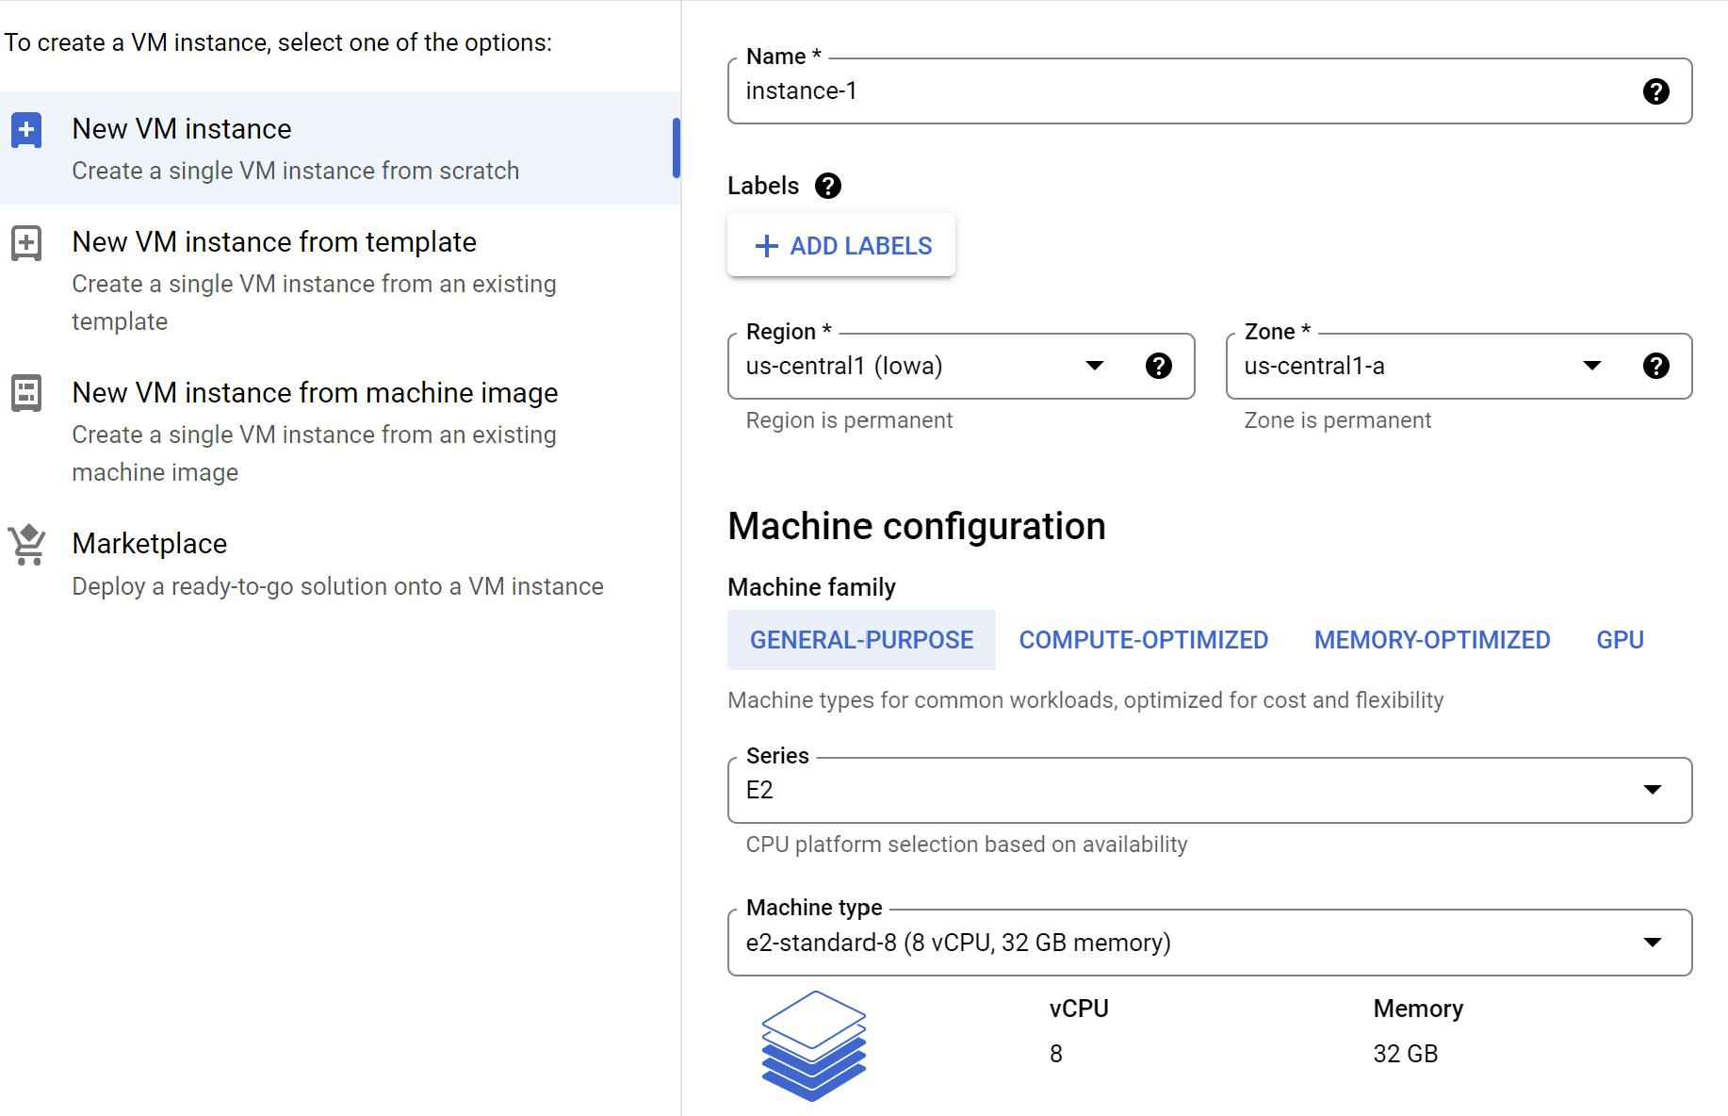Click 'Machine types for common workloads' description
Image resolution: width=1728 pixels, height=1116 pixels.
pyautogui.click(x=1085, y=700)
